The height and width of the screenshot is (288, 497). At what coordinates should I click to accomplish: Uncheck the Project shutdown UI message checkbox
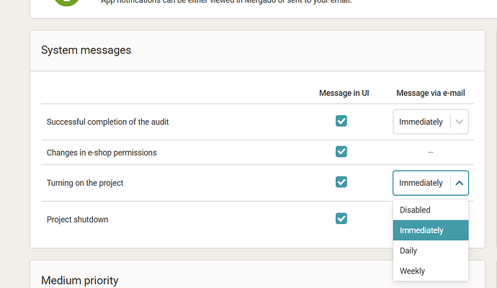(341, 218)
